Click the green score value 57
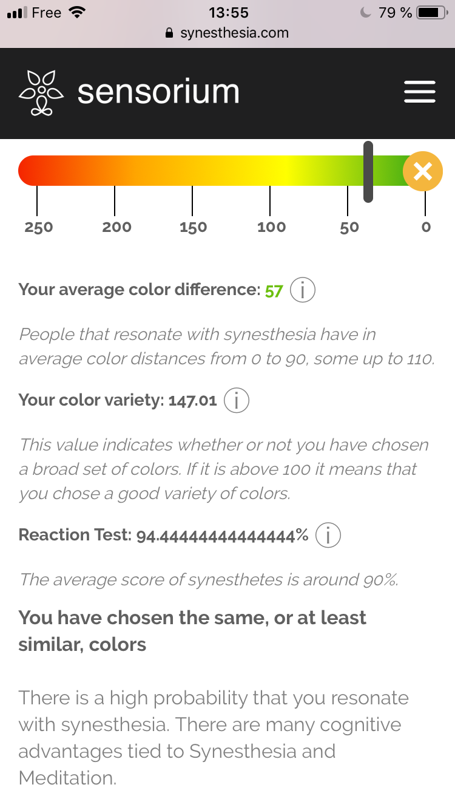 click(x=274, y=291)
